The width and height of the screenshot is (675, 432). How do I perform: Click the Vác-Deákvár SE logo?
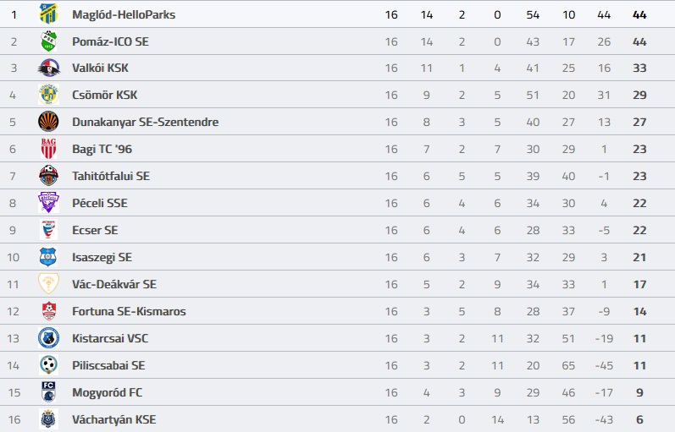pos(48,285)
